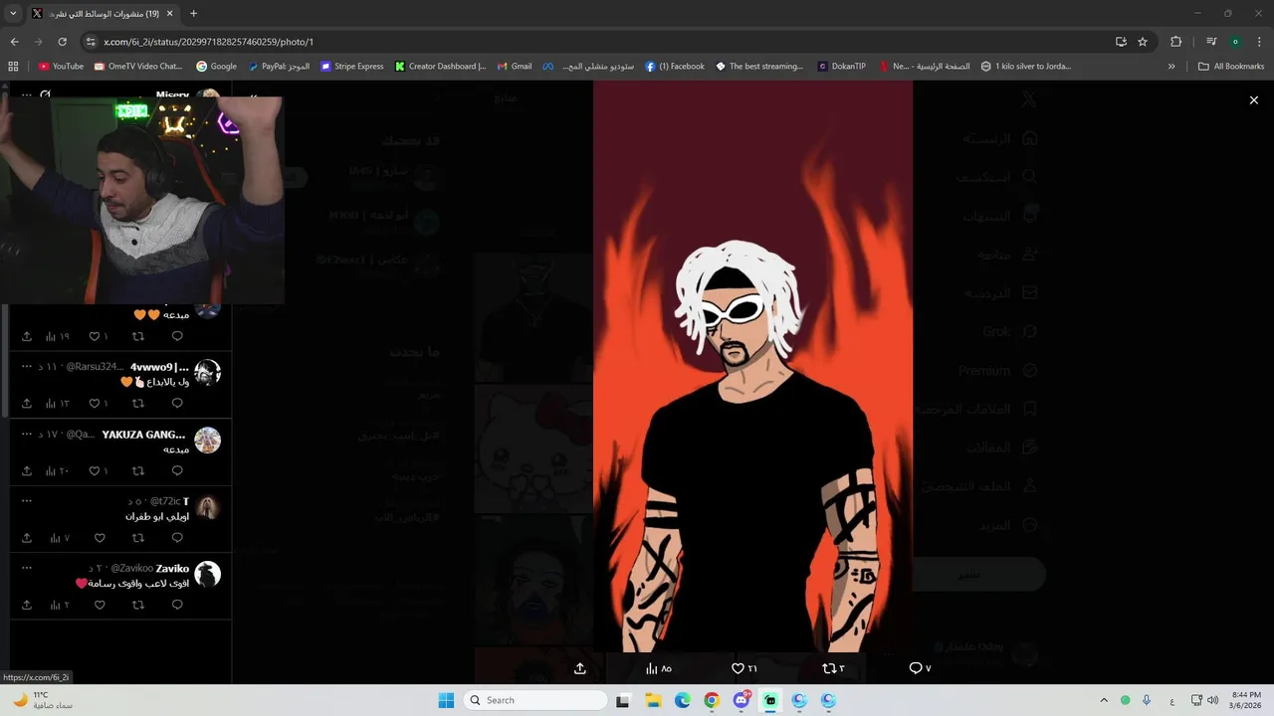Go back in the browser
This screenshot has width=1274, height=716.
(x=14, y=42)
